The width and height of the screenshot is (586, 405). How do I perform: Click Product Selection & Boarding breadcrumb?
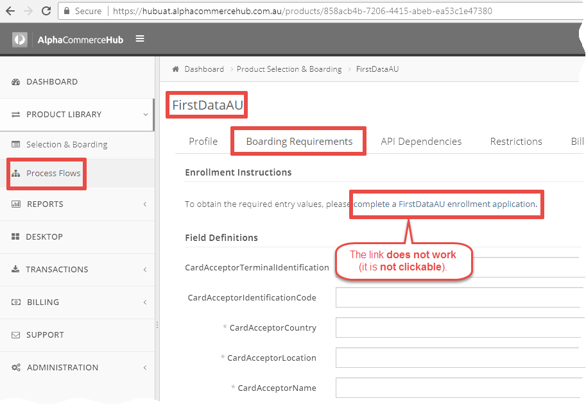click(x=289, y=69)
